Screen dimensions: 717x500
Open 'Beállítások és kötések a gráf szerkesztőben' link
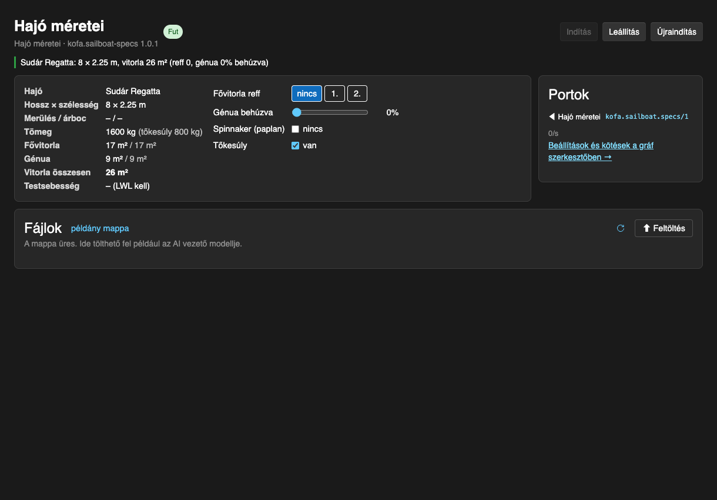point(601,151)
